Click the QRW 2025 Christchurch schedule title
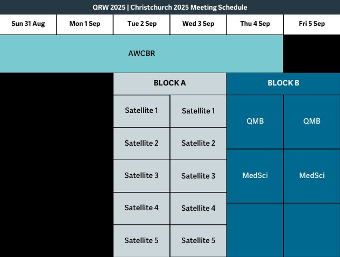The image size is (340, 257). (x=170, y=8)
